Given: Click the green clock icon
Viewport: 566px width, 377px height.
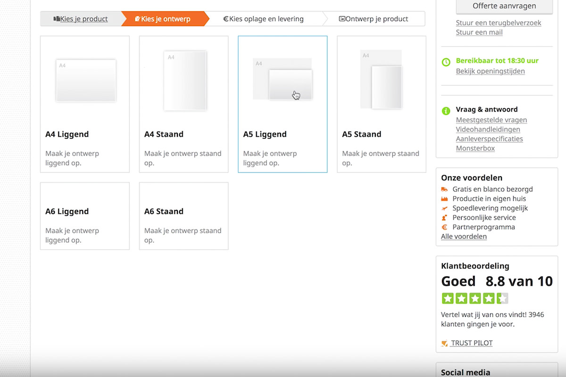Looking at the screenshot, I should pos(446,62).
